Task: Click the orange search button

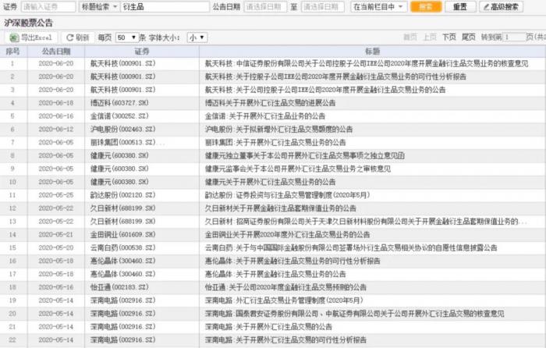Action: (x=426, y=6)
